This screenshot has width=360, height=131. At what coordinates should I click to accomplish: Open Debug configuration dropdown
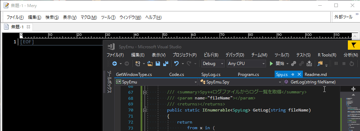tap(213, 64)
